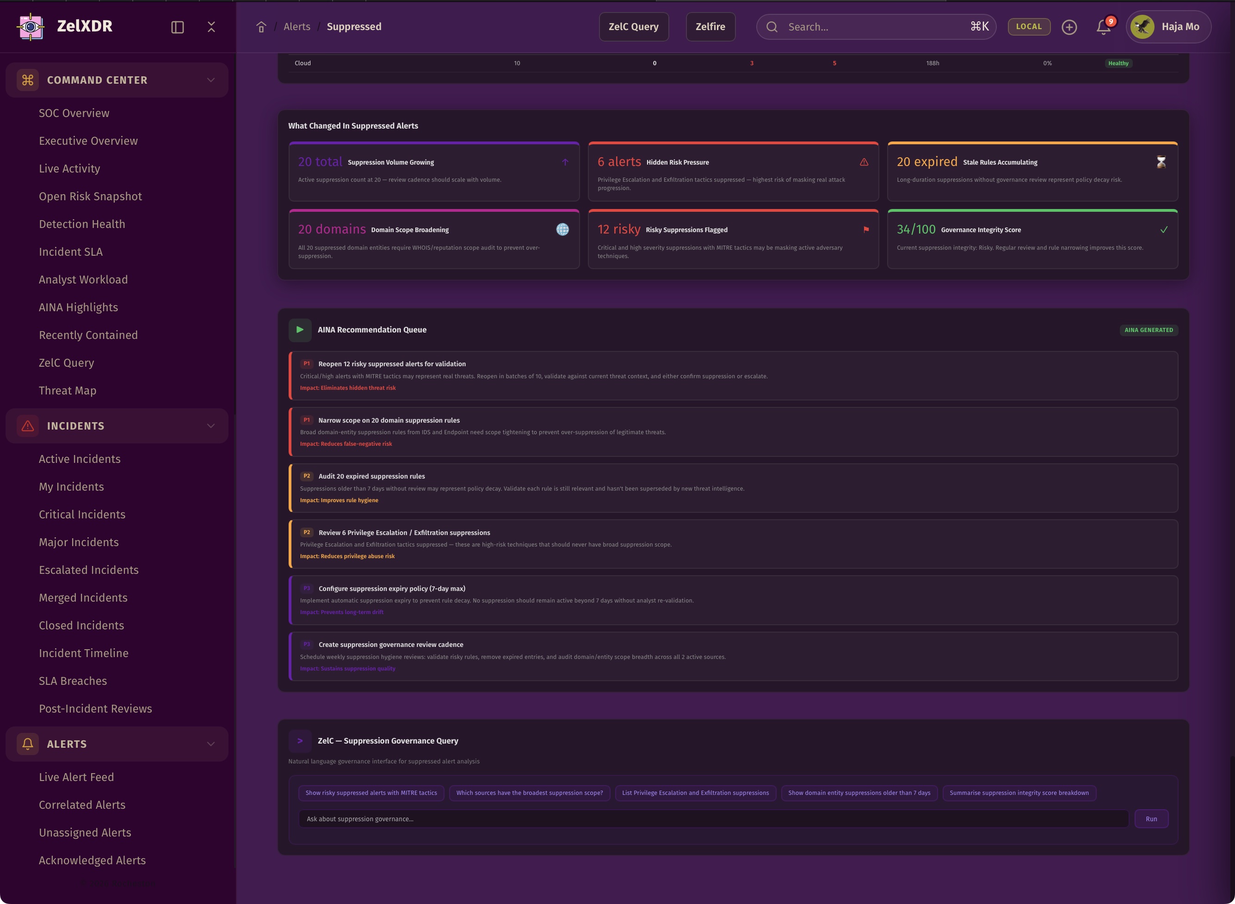The image size is (1235, 904).
Task: Collapse the Incidents section chevron
Action: (x=211, y=426)
